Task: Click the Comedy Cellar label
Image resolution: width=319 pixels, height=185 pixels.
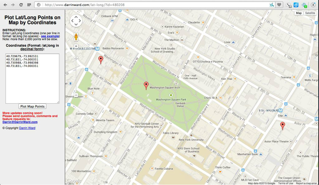Action: coord(85,114)
